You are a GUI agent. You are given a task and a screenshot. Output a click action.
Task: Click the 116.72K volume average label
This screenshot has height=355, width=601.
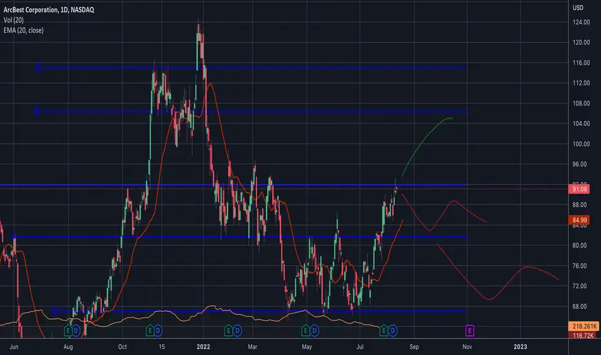pyautogui.click(x=584, y=336)
